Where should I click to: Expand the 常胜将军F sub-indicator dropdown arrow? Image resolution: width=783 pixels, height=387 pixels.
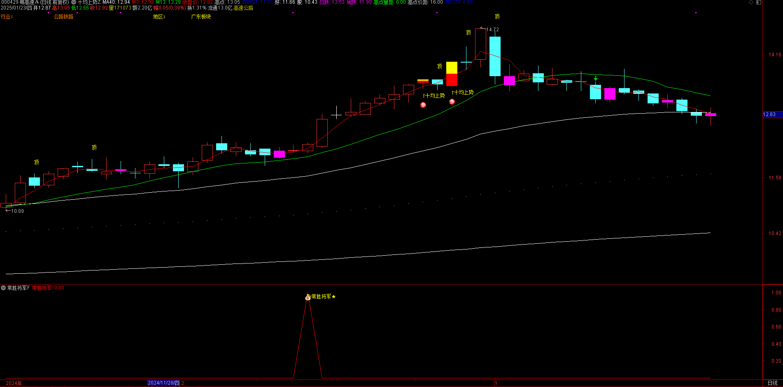[x=3, y=288]
